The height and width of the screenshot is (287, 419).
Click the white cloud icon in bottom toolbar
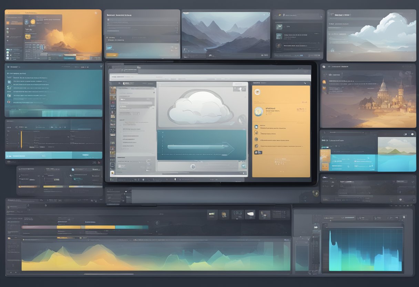(x=250, y=215)
